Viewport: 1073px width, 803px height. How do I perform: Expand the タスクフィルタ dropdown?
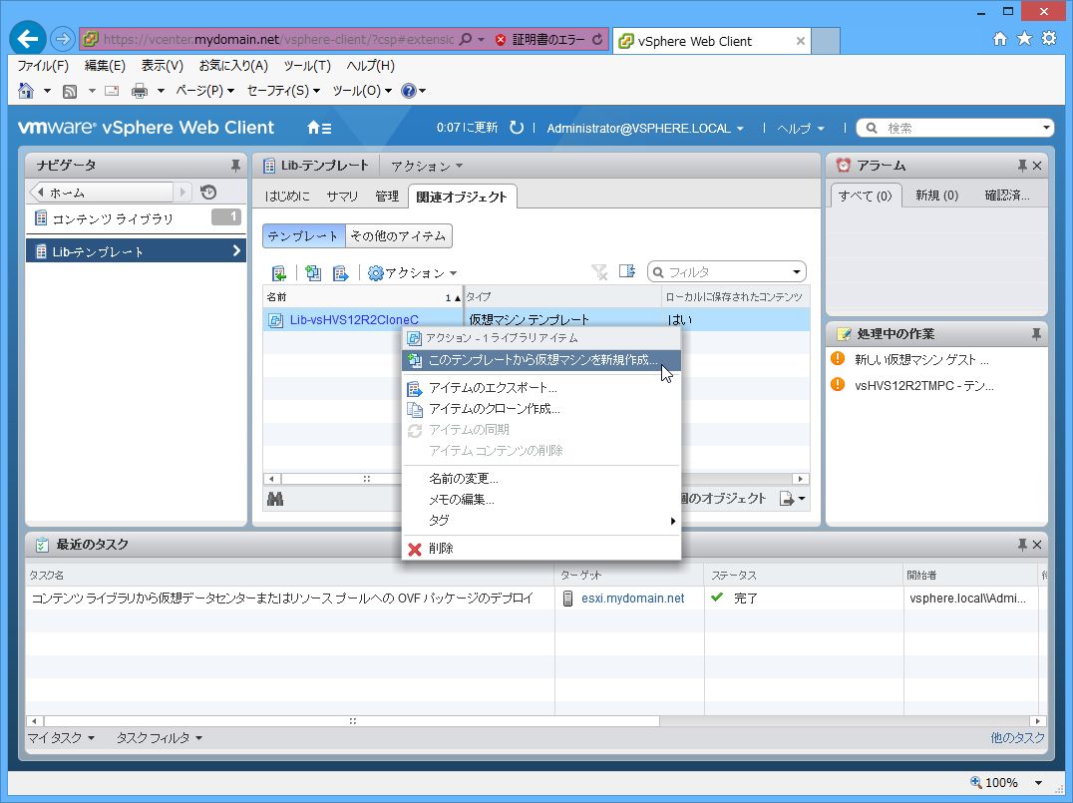click(x=159, y=738)
